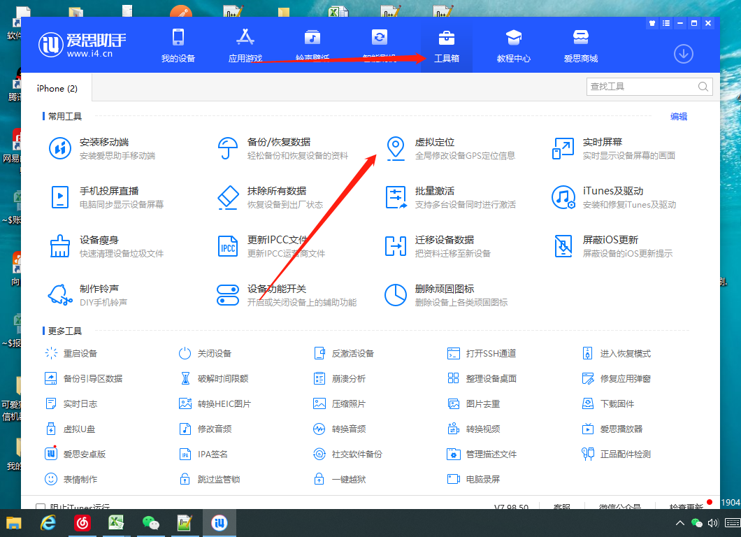Expand the download arrow next to navigation
This screenshot has height=537, width=741.
click(683, 54)
